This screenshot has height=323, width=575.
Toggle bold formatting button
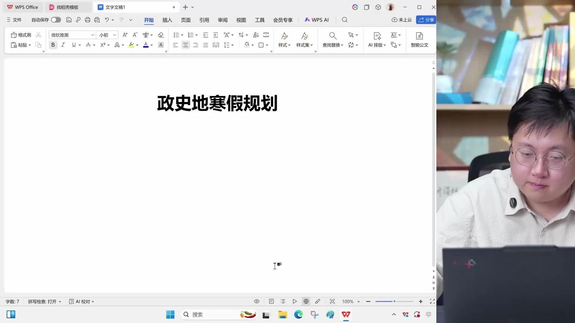tap(53, 45)
